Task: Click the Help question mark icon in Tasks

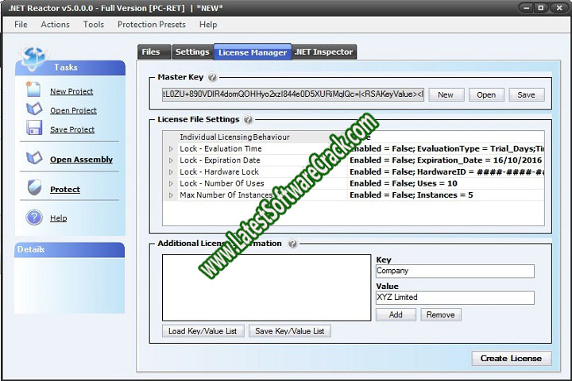Action: [34, 217]
